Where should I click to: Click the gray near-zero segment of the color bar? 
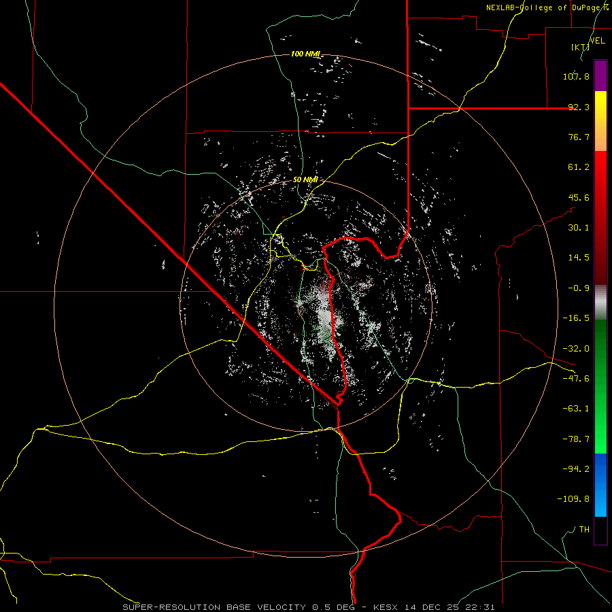[600, 301]
